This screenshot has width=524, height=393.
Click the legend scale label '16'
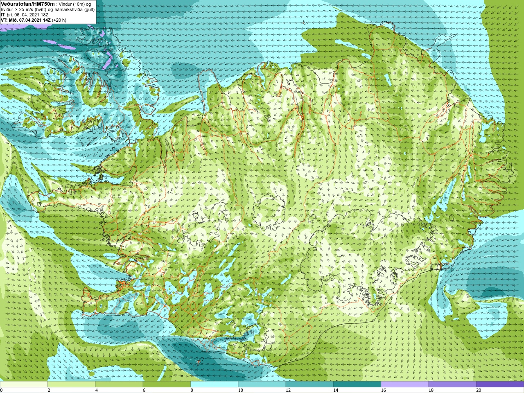(384, 390)
